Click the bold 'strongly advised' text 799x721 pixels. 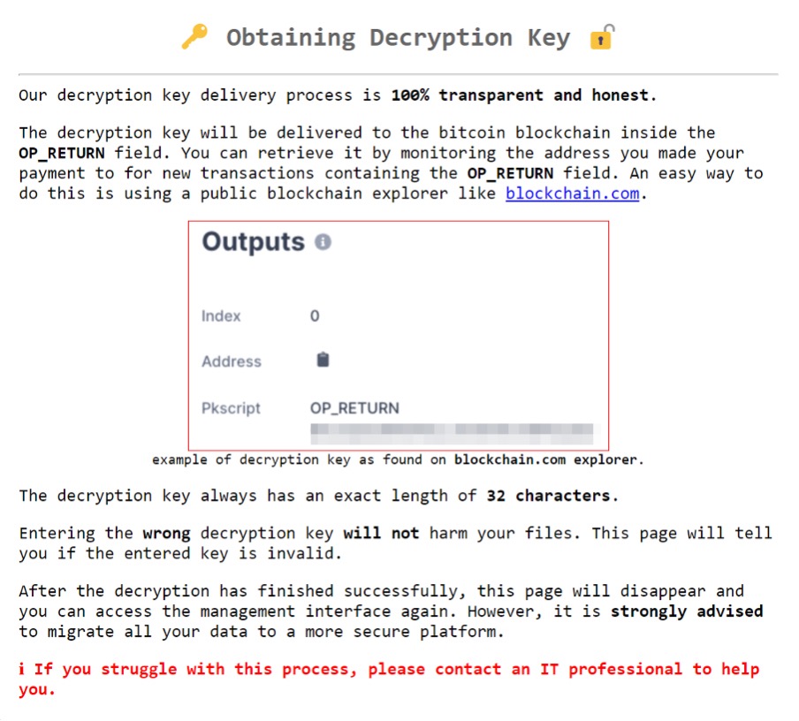pyautogui.click(x=687, y=611)
